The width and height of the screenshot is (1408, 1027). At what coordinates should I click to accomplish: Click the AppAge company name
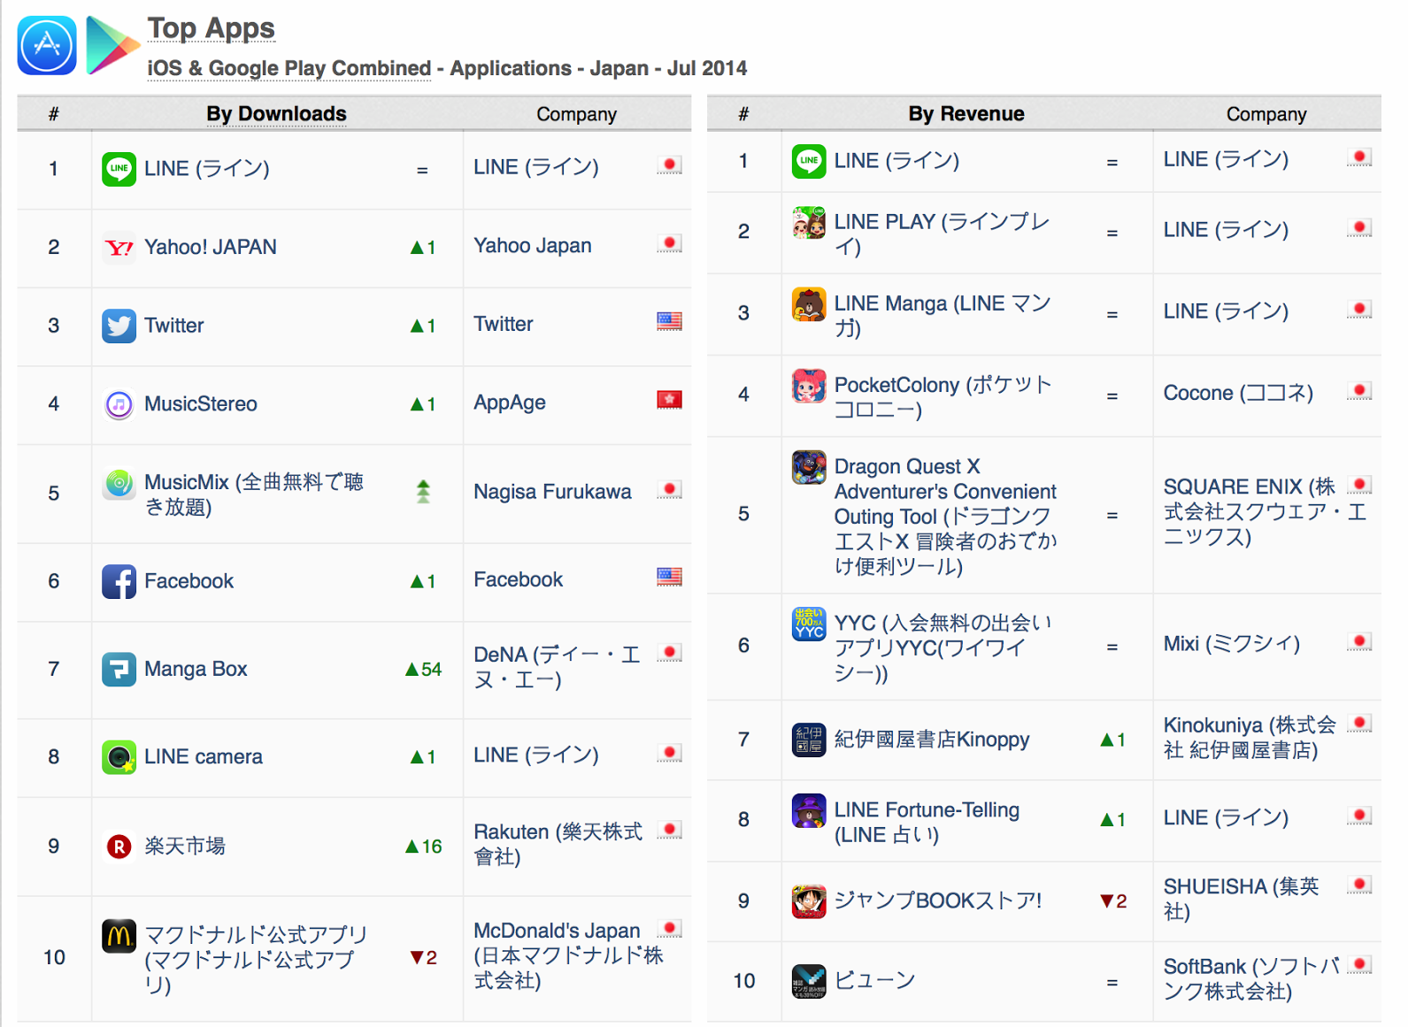point(510,402)
